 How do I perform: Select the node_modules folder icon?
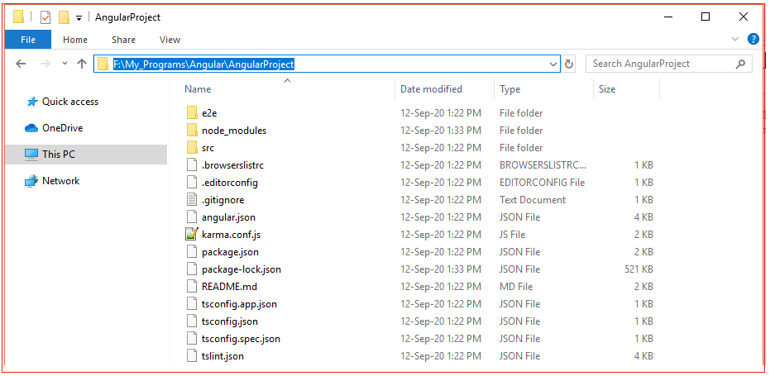pyautogui.click(x=192, y=131)
